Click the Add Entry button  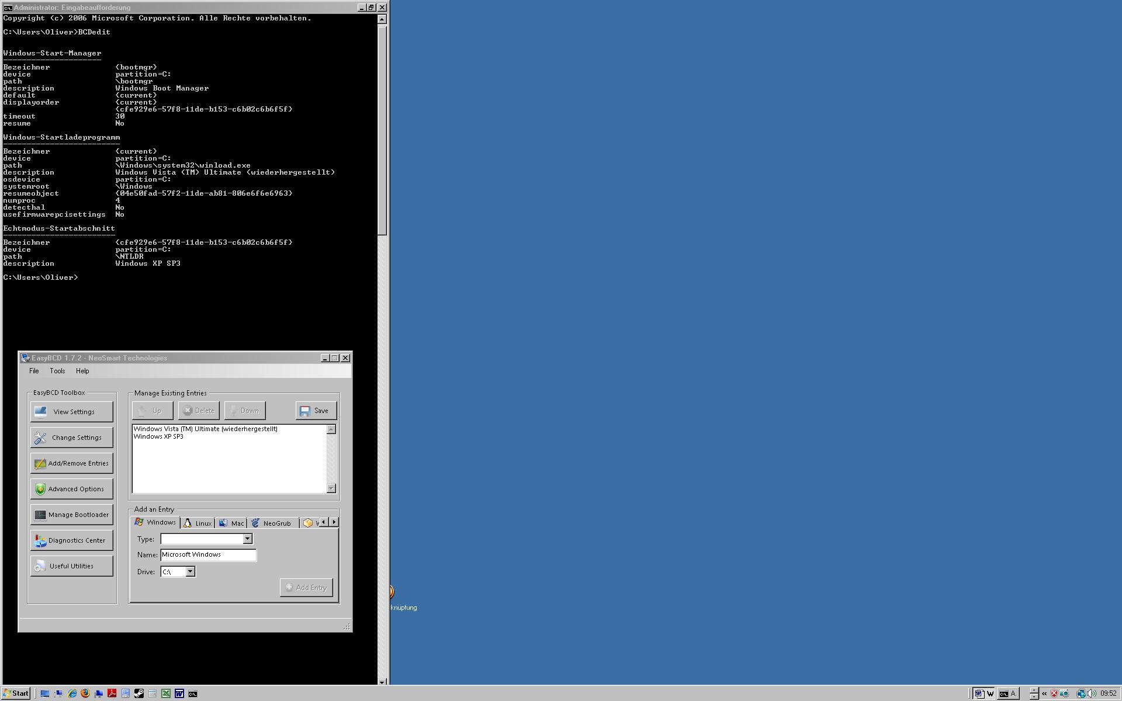point(306,588)
